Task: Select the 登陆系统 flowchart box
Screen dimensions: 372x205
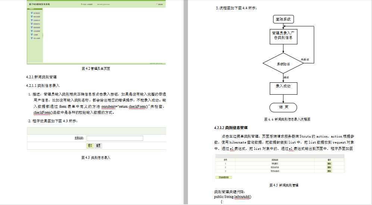Action: (284, 19)
